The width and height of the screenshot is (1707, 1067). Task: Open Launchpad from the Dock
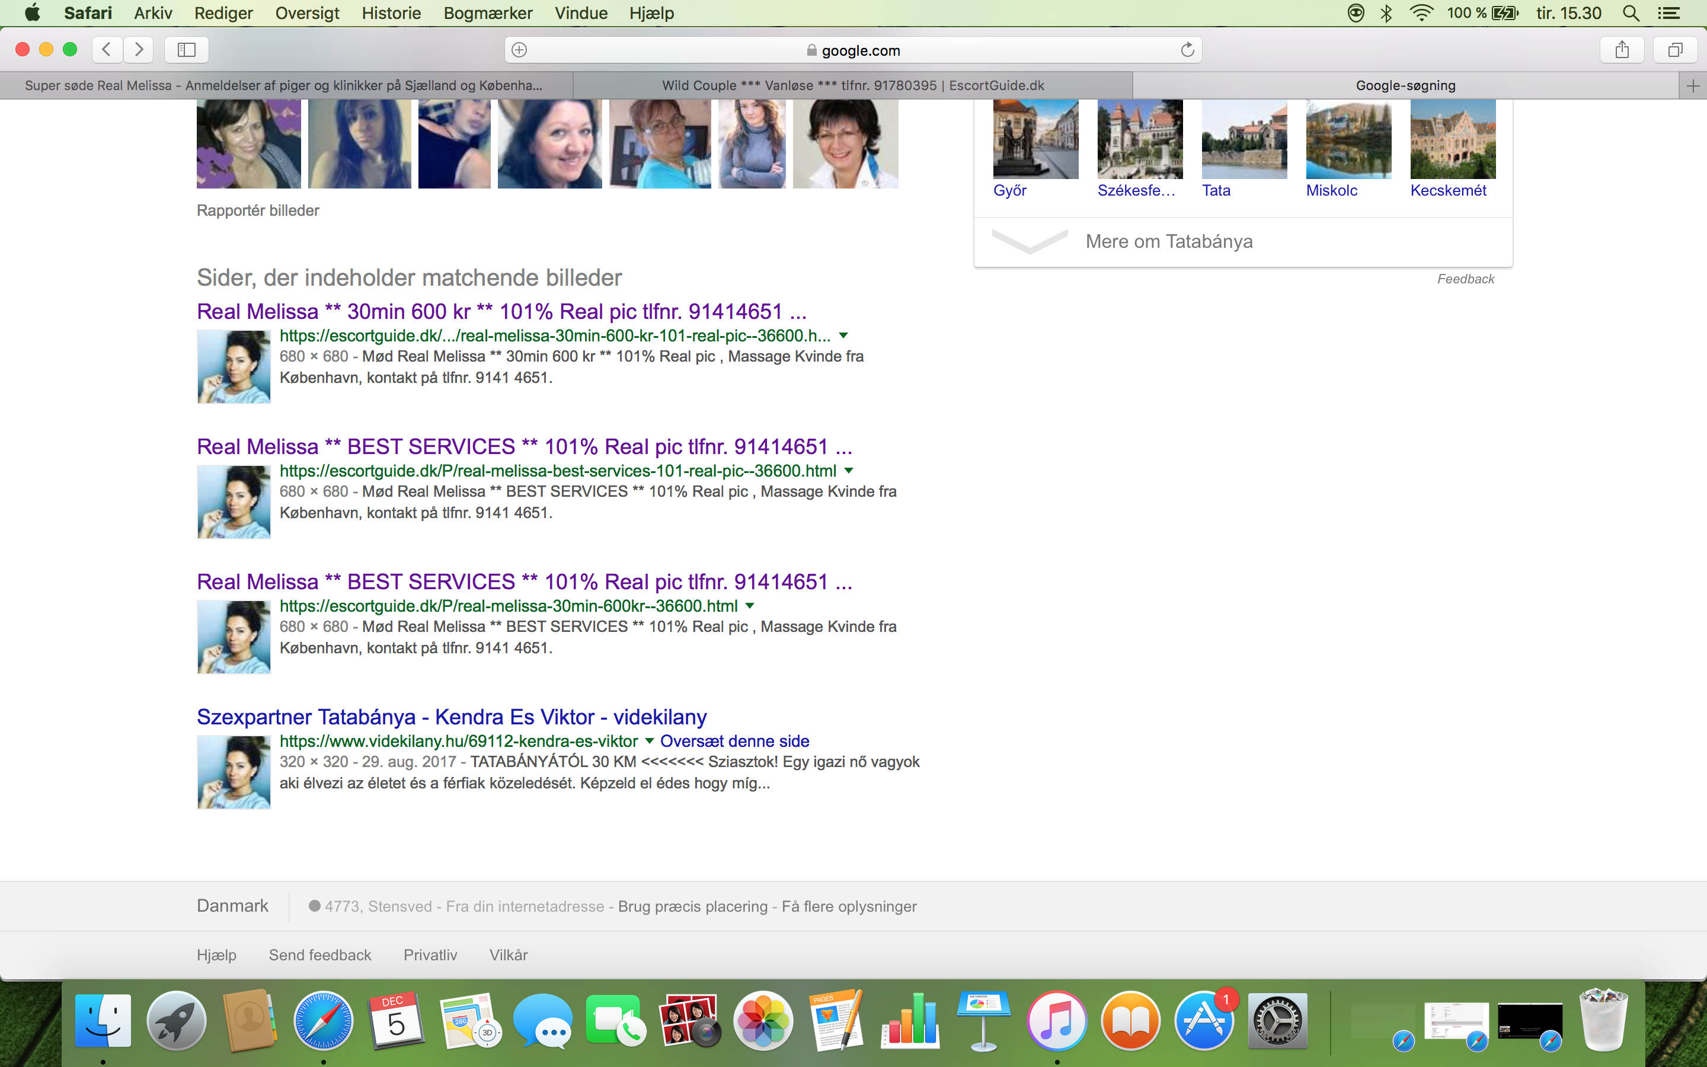pyautogui.click(x=177, y=1020)
